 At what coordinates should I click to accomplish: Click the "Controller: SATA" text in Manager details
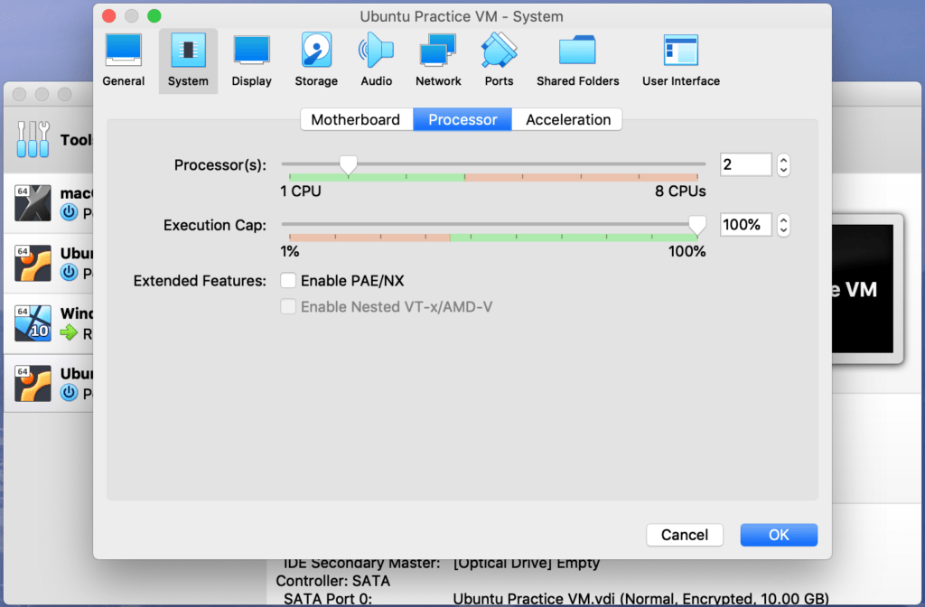(x=332, y=581)
